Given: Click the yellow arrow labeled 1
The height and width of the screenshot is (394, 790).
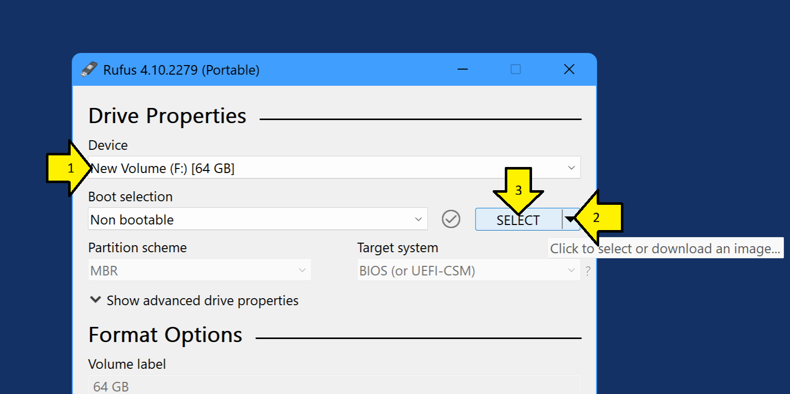Looking at the screenshot, I should (67, 168).
